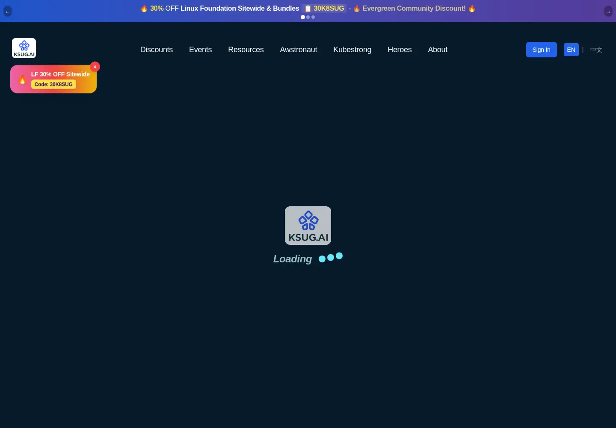Go to the Kubestrong page
Image resolution: width=616 pixels, height=428 pixels.
click(352, 50)
